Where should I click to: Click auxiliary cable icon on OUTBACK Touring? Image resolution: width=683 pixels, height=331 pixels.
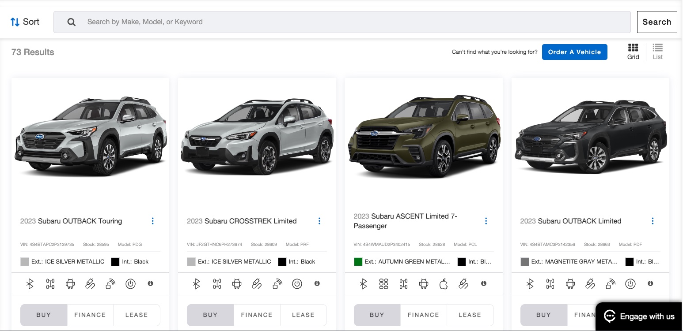tap(90, 284)
